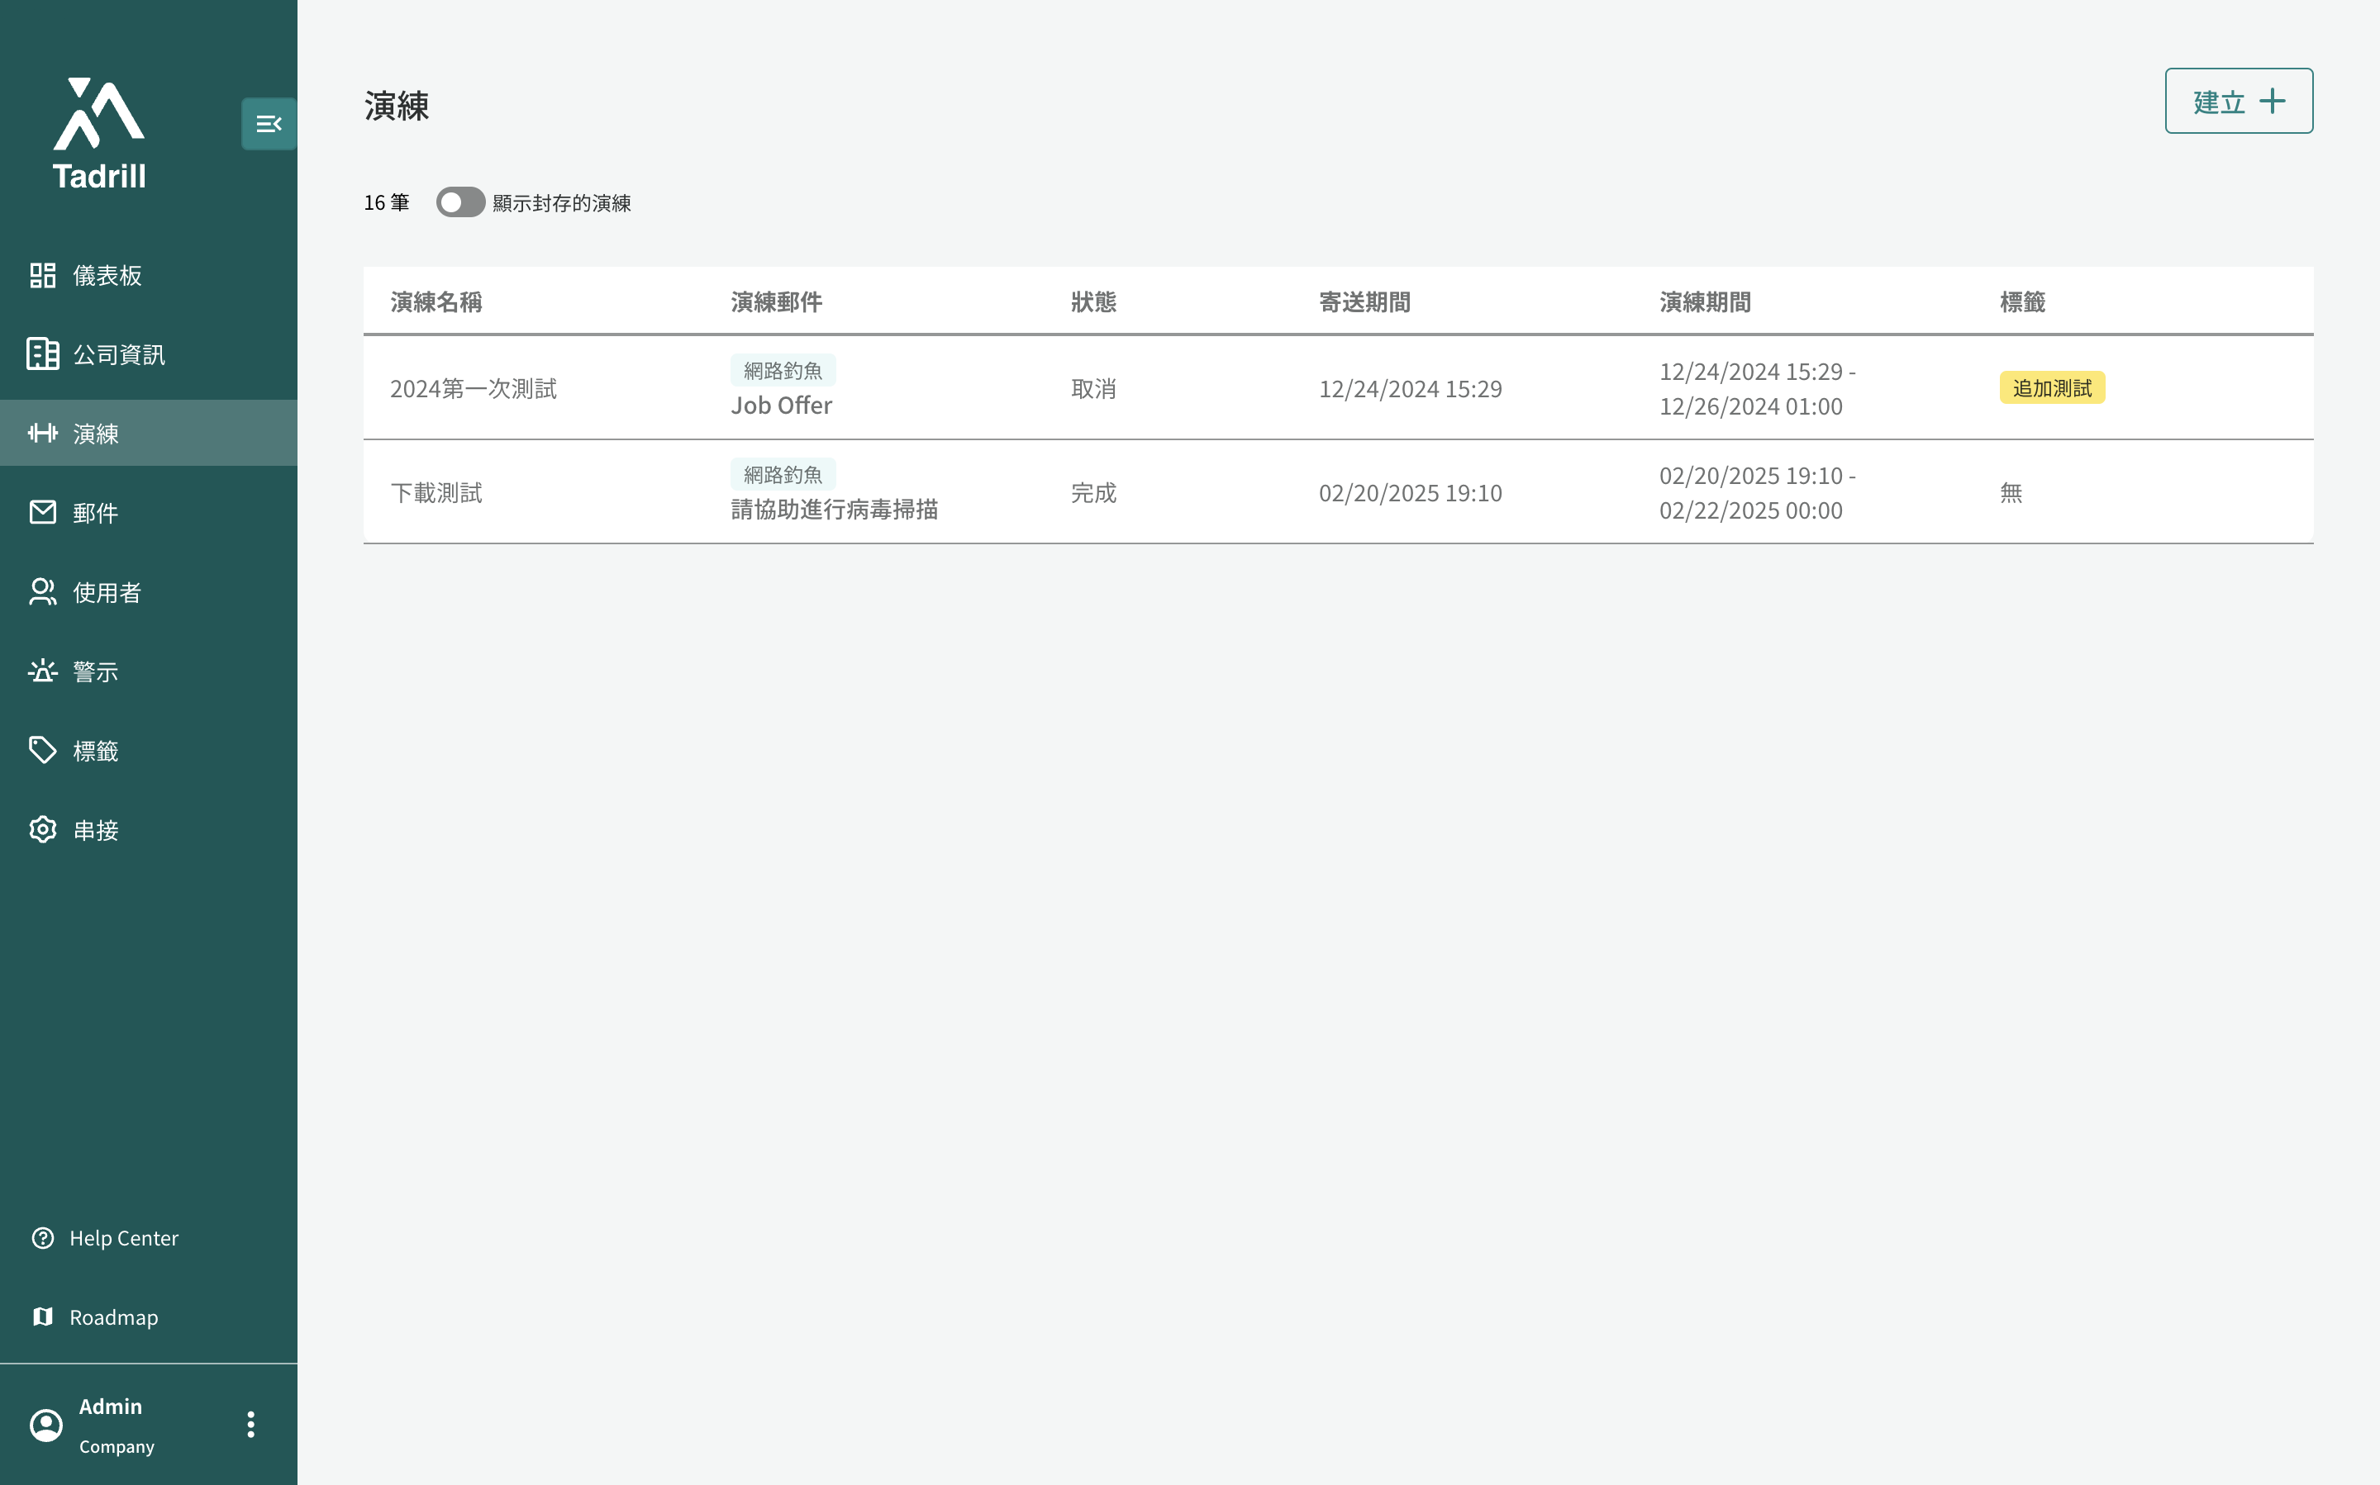Click 完成 status cell
This screenshot has height=1485, width=2380.
tap(1093, 493)
